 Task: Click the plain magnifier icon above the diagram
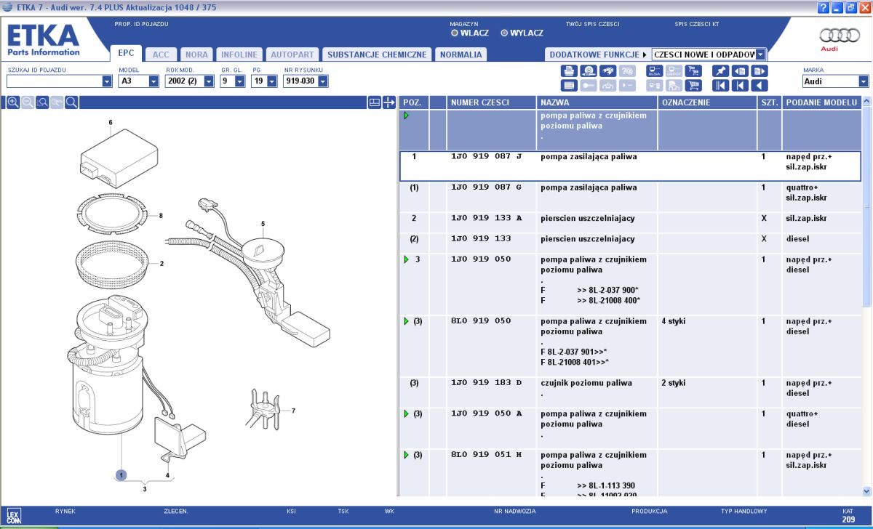[x=71, y=102]
